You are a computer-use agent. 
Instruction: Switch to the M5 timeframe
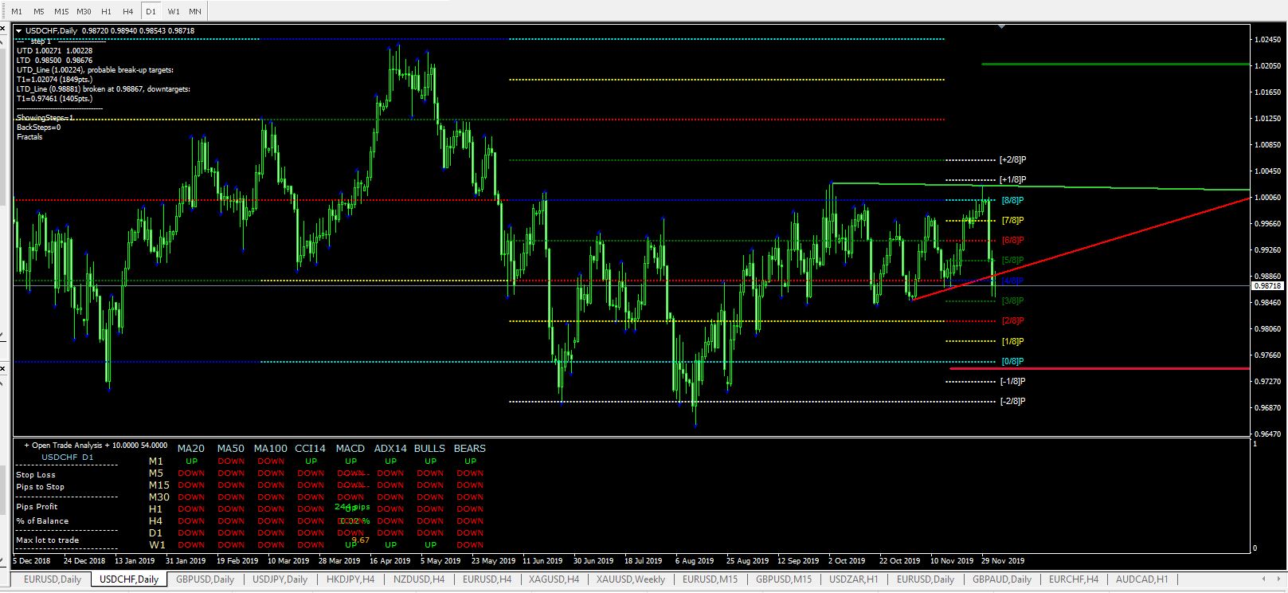coord(39,11)
